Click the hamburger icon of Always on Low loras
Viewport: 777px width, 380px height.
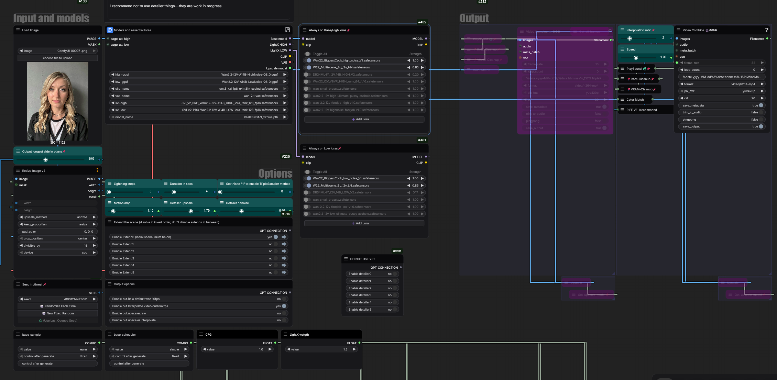(304, 148)
